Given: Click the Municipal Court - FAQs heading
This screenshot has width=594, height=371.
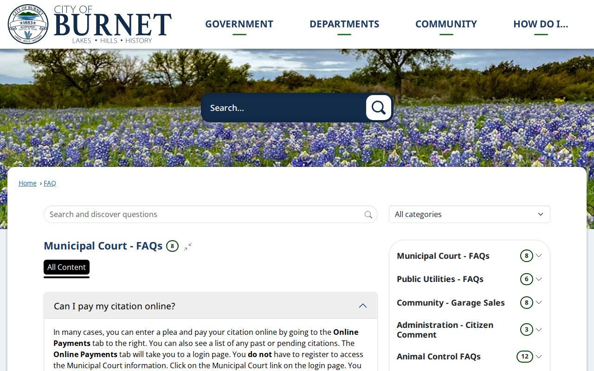Looking at the screenshot, I should [x=103, y=246].
